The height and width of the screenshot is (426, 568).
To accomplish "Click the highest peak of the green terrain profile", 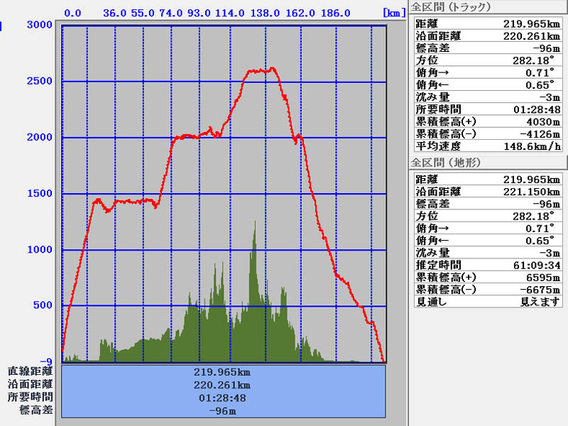I will pos(254,224).
